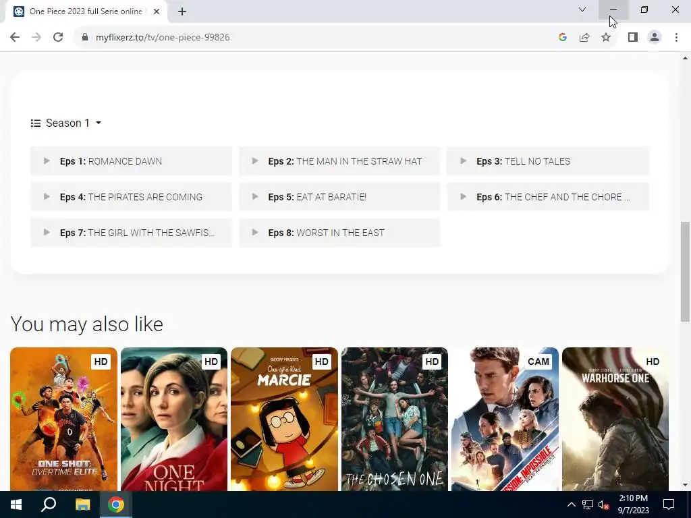
Task: Click the list icon beside Season 1
Action: [36, 123]
